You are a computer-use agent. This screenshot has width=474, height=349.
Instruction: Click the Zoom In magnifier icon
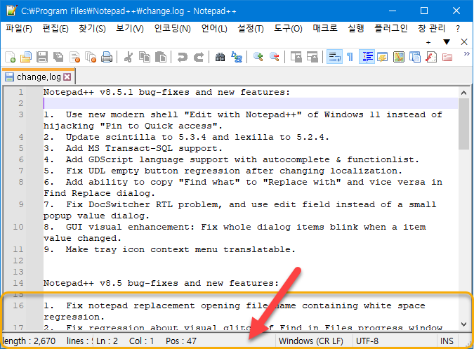pos(258,57)
